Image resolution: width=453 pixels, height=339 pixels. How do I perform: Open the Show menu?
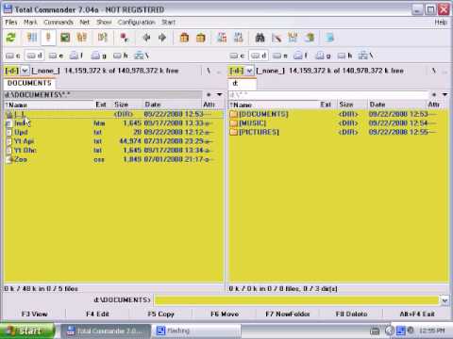point(104,23)
